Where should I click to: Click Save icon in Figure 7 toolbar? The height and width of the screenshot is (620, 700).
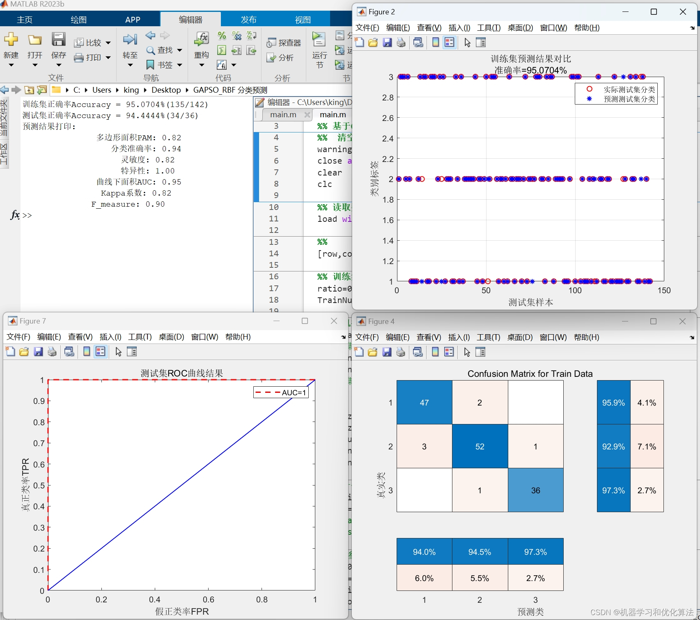[38, 351]
